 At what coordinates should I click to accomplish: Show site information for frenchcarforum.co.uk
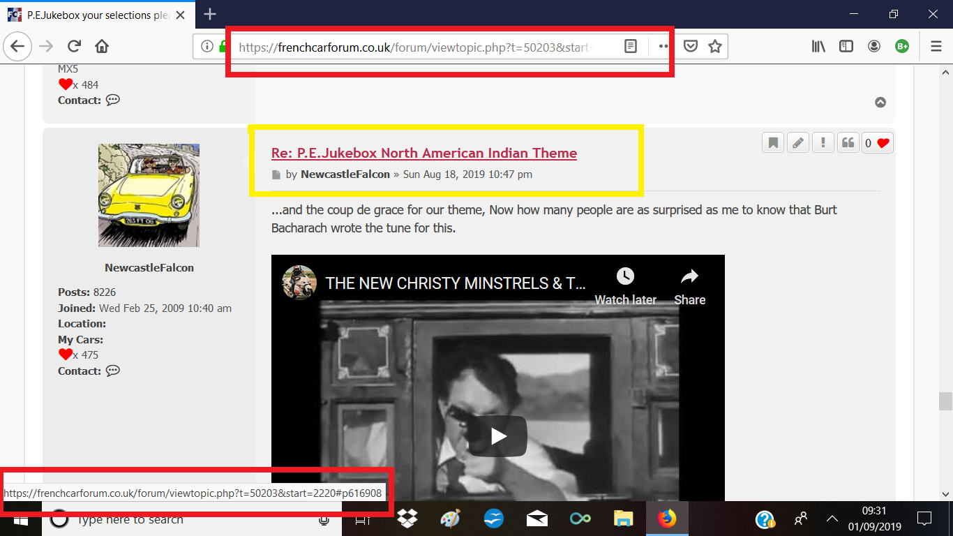click(207, 47)
